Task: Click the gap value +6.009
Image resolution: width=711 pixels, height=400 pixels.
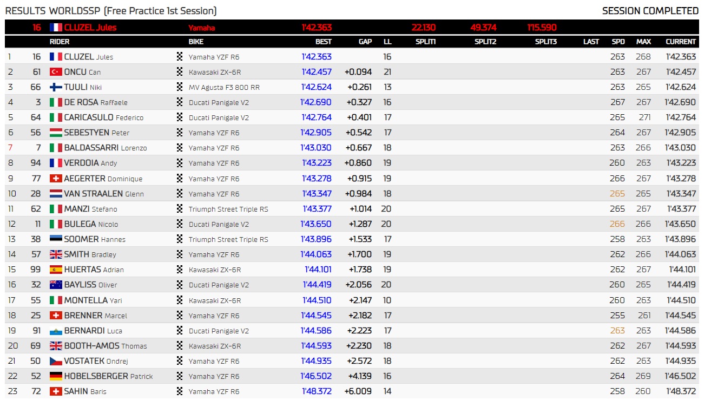Action: (x=358, y=391)
